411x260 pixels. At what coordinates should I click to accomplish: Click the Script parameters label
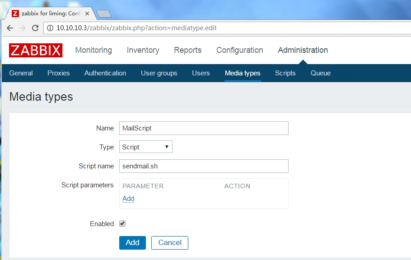tap(88, 186)
